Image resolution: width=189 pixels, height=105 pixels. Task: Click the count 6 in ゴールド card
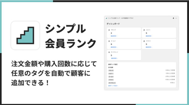[x=111, y=44]
